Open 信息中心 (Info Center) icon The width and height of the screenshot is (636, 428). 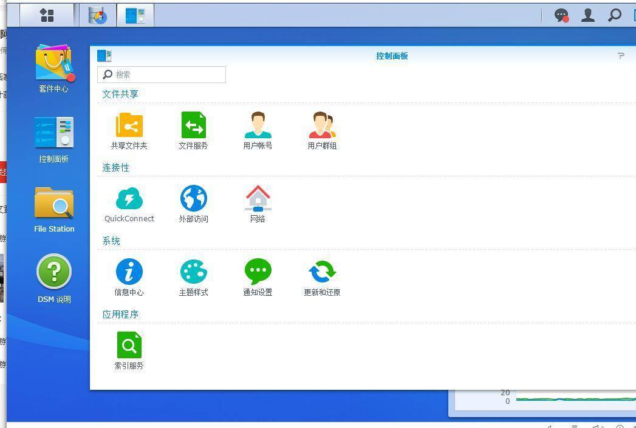[x=129, y=272]
